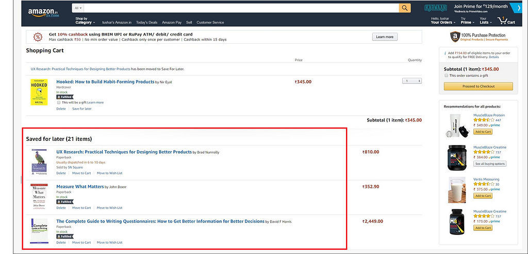Open MuscleBlaze Protein shaker image
This screenshot has width=528, height=254.
pyautogui.click(x=456, y=125)
